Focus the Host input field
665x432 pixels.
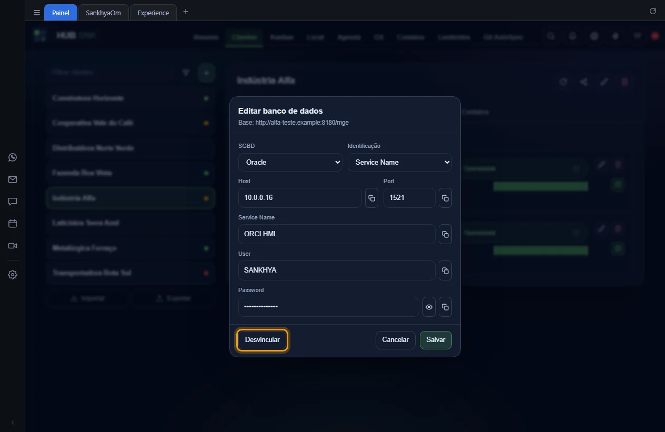point(300,198)
